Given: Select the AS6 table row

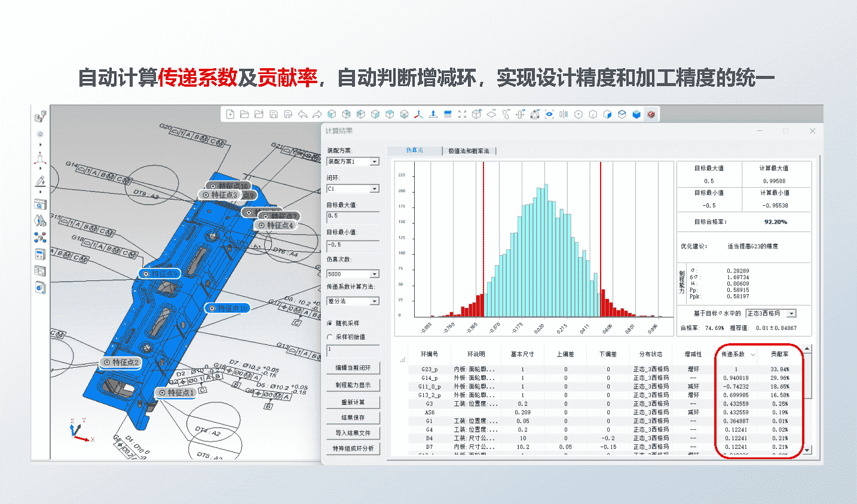Looking at the screenshot, I should [605, 413].
